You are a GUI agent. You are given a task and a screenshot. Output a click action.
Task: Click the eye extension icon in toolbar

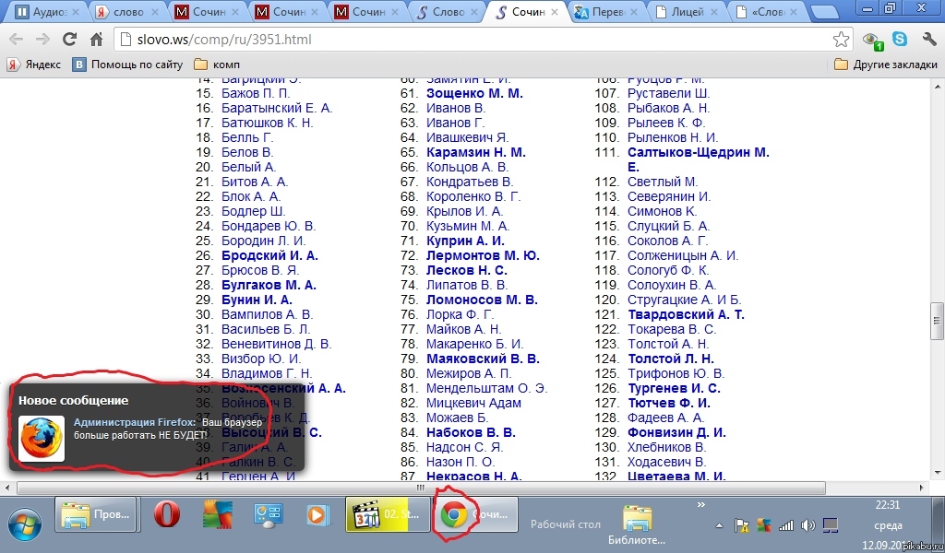[x=871, y=40]
